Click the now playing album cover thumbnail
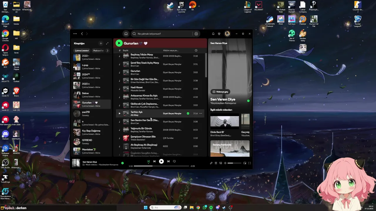The width and height of the screenshot is (376, 211). pos(76,163)
